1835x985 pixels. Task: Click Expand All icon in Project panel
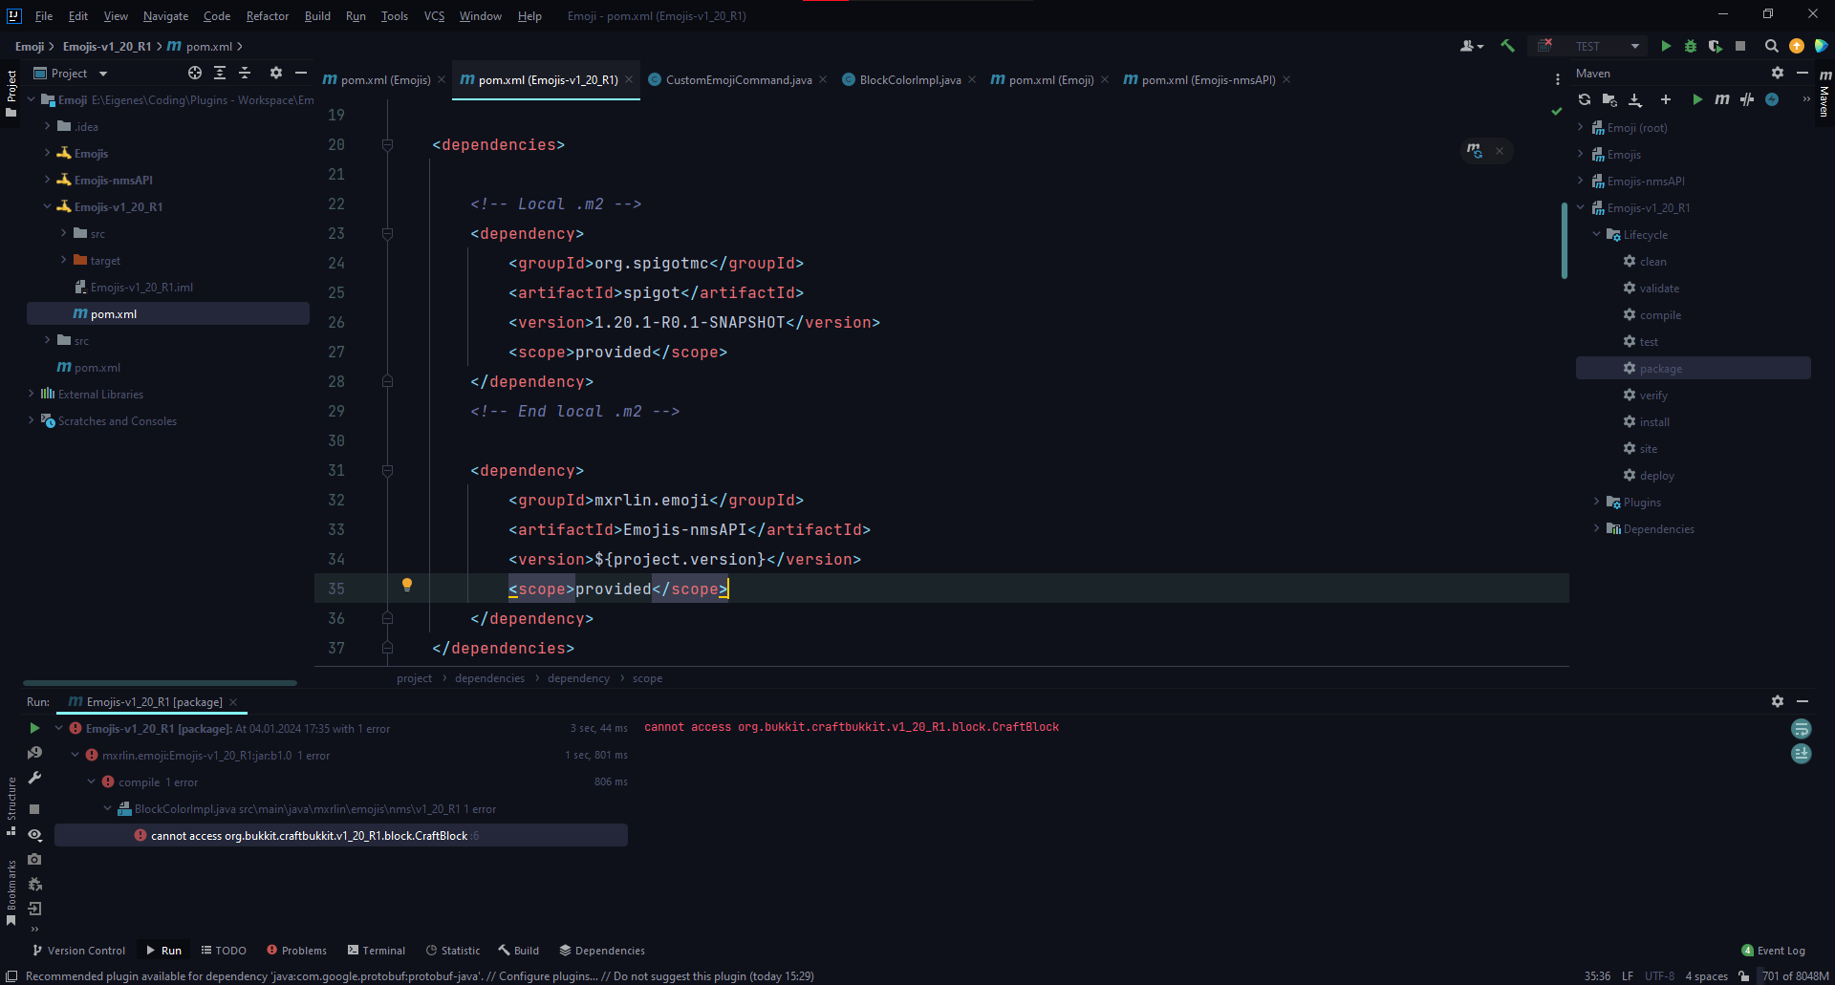[220, 73]
